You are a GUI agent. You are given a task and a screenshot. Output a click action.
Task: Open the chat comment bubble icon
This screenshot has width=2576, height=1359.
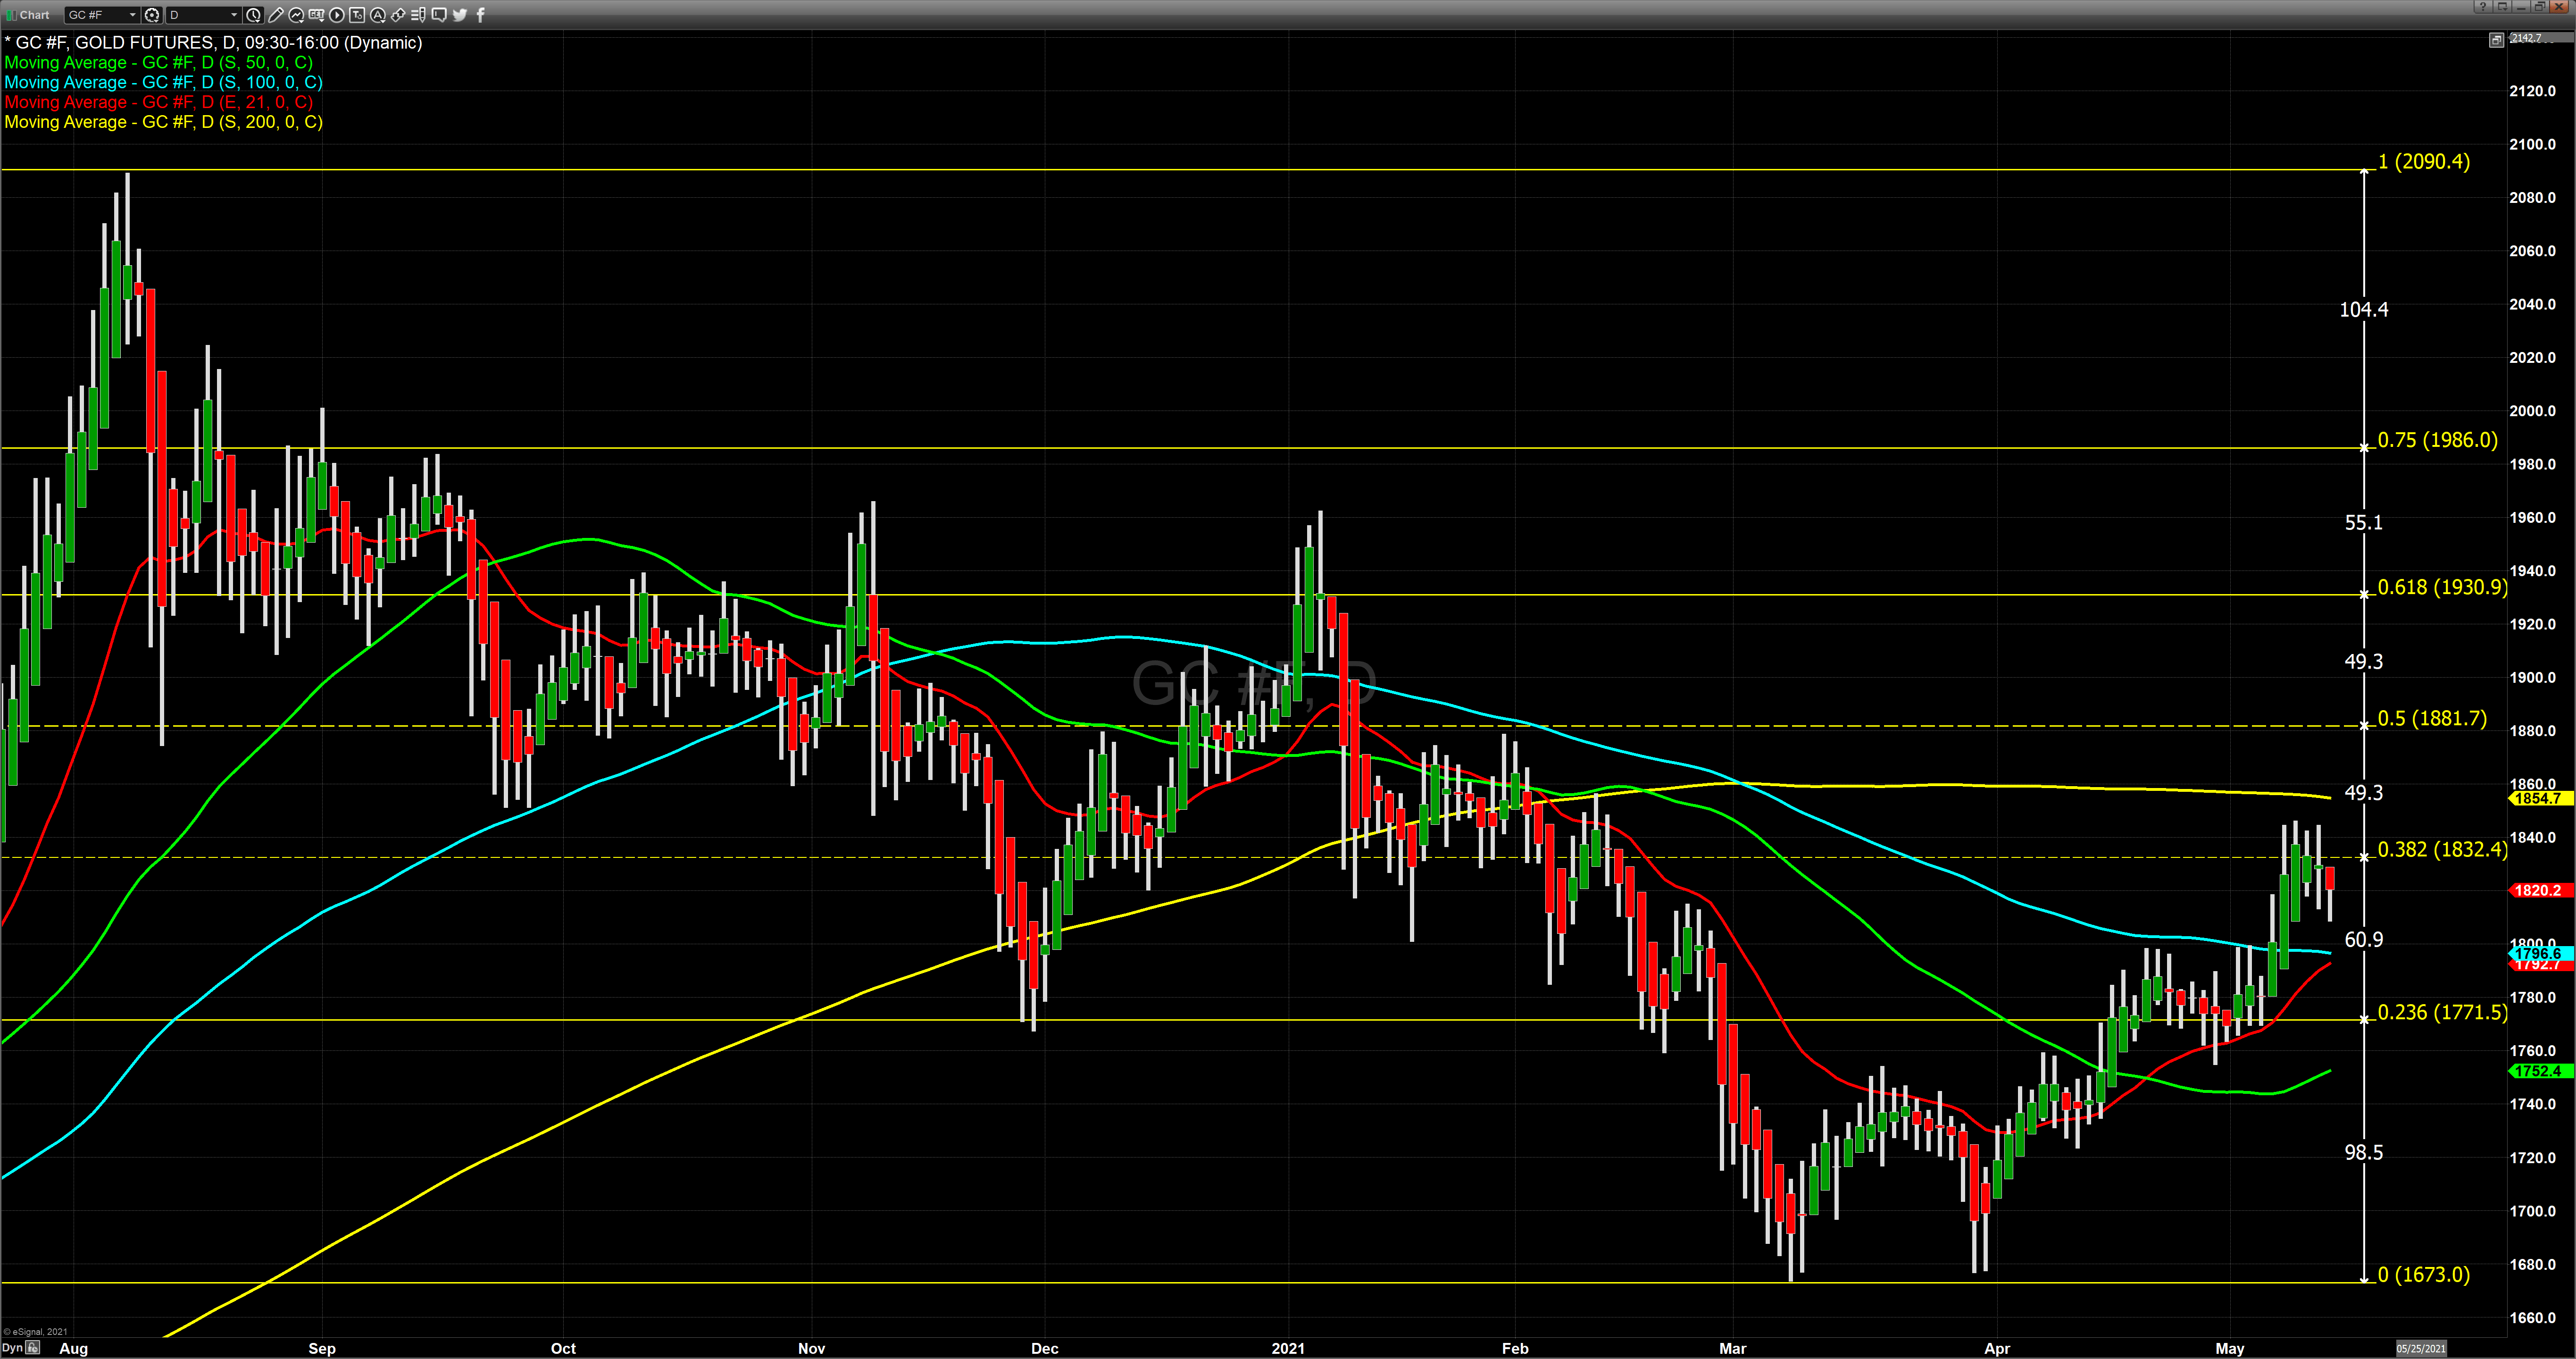click(439, 15)
